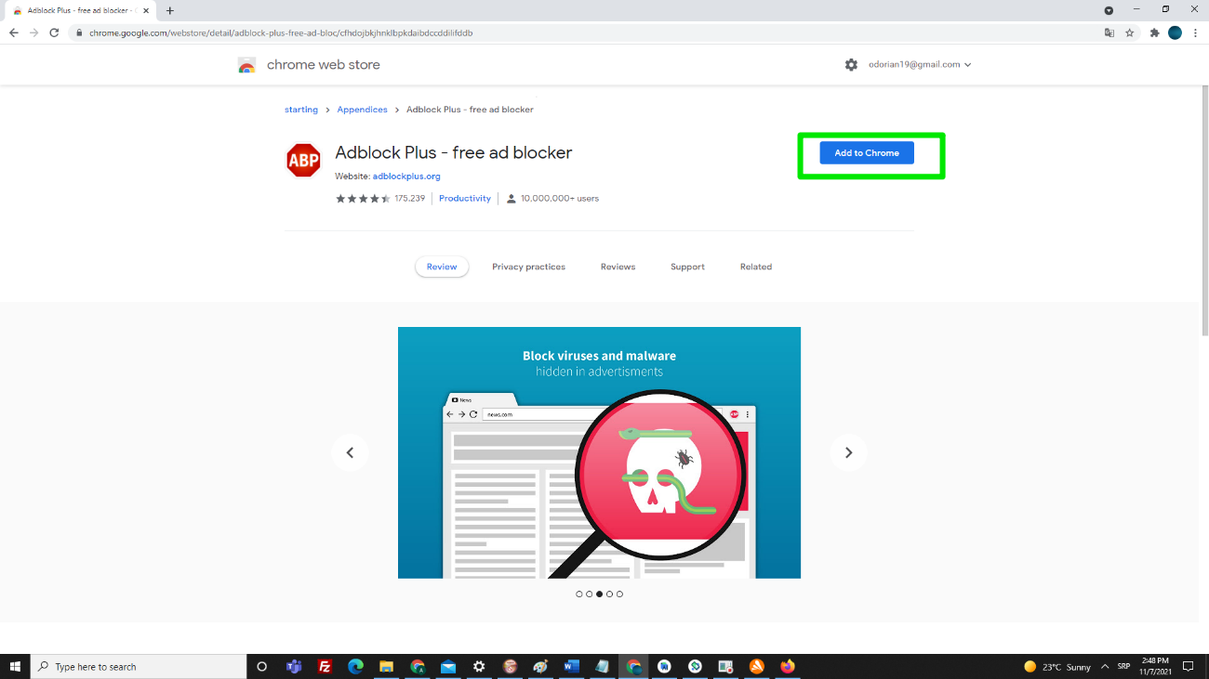
Task: Select the Review tab
Action: pos(442,267)
